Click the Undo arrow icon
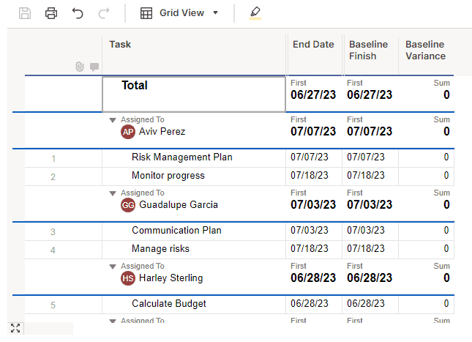This screenshot has width=472, height=342. pyautogui.click(x=78, y=13)
